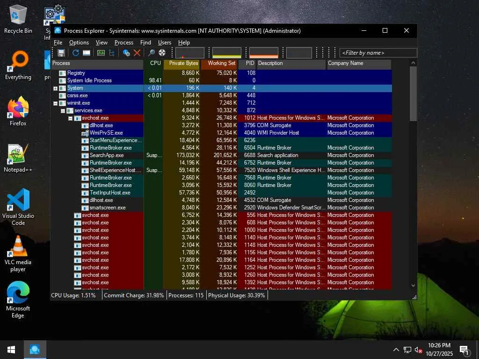Select the System Idle Process row

point(221,80)
